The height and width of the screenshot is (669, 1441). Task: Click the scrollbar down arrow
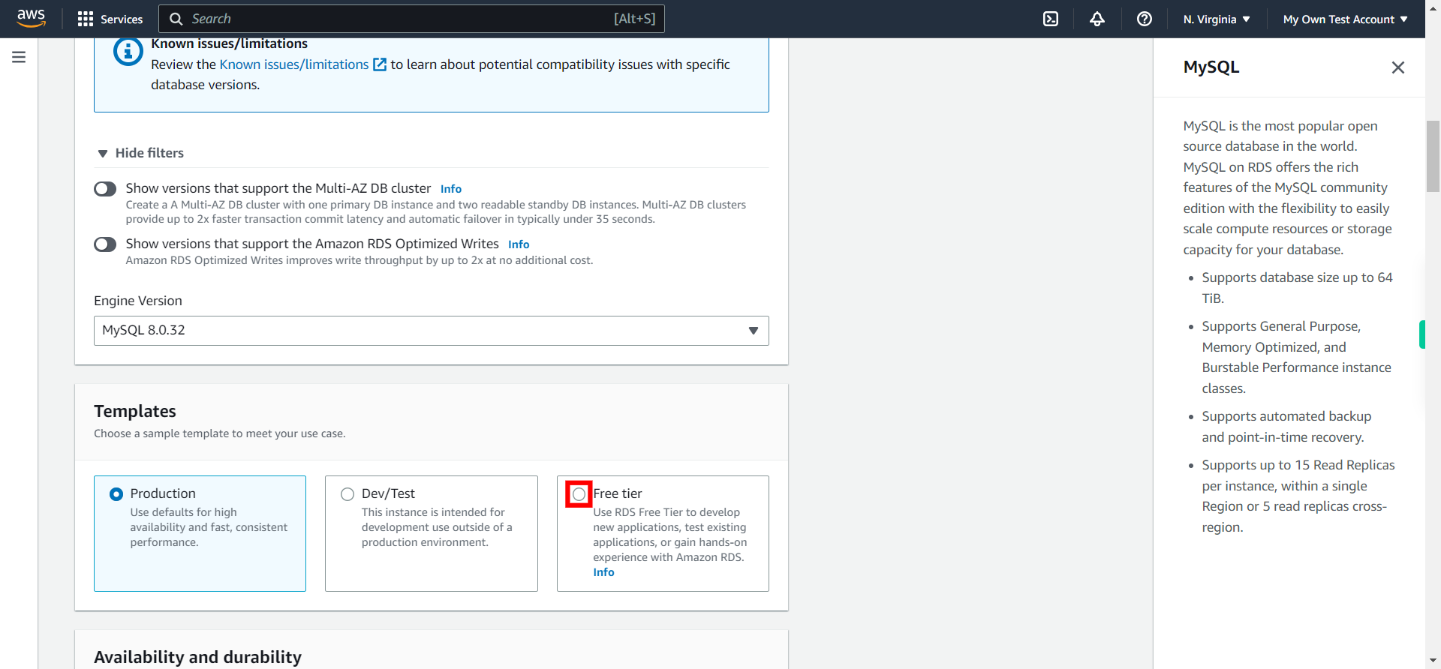click(1433, 662)
